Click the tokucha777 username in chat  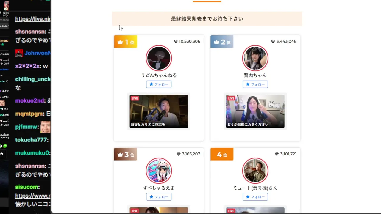pos(32,140)
